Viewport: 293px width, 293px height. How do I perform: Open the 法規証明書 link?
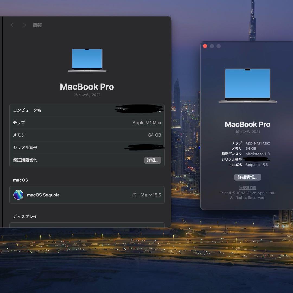pyautogui.click(x=247, y=187)
